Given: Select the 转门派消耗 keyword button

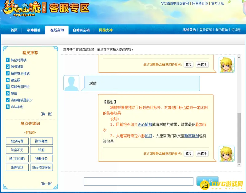Looking at the screenshot, I should click(17, 159).
